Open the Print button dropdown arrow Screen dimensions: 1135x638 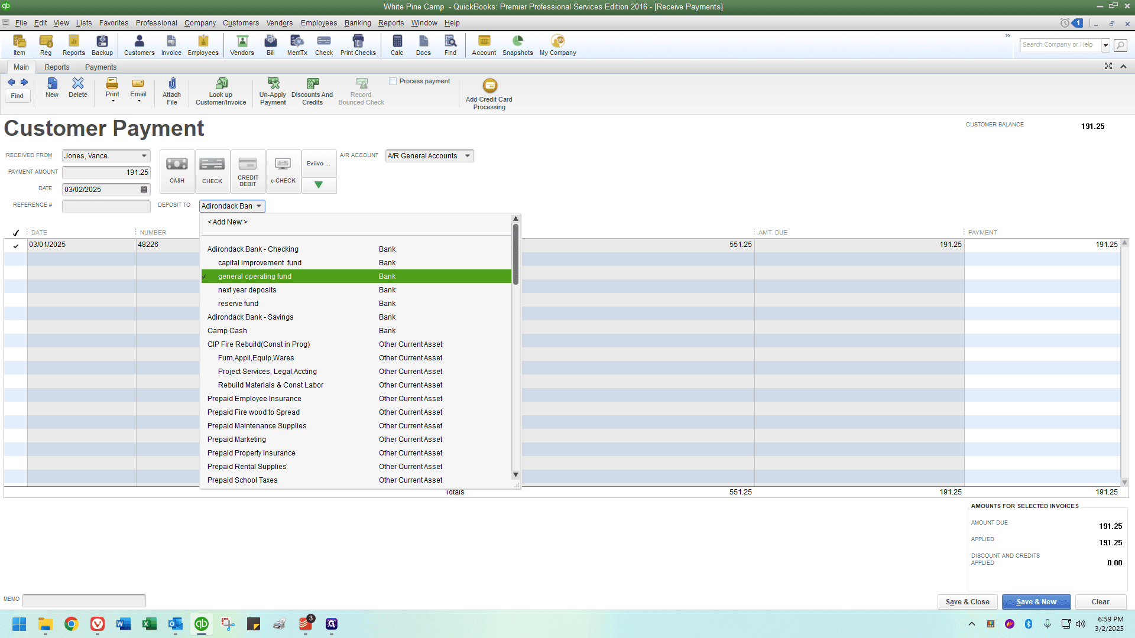[113, 102]
